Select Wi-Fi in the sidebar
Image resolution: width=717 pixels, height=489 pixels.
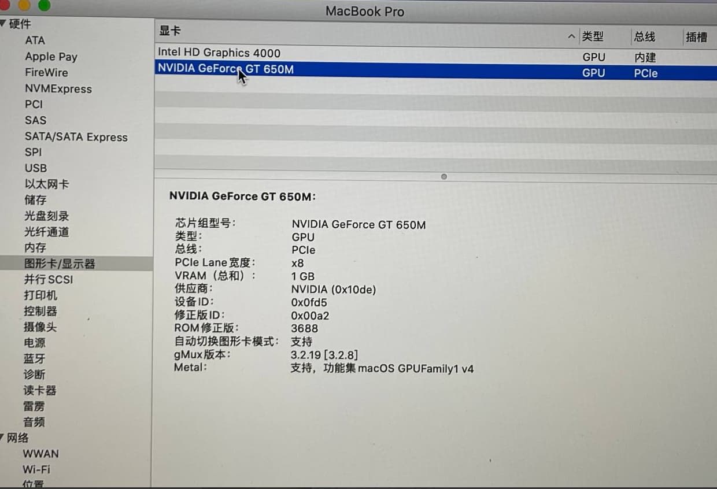(x=36, y=469)
